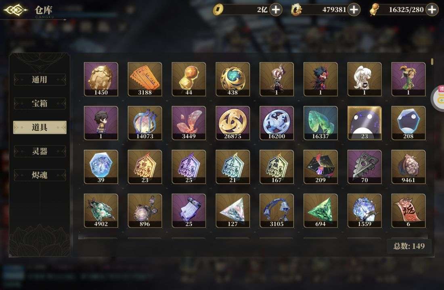Select the orange tickets item with 3188
This screenshot has height=290, width=444.
click(x=145, y=79)
